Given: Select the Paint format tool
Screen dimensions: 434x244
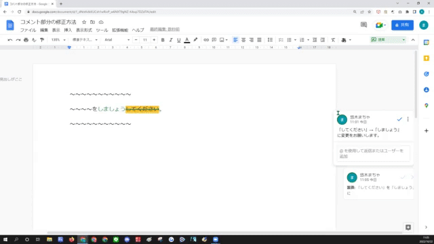Looking at the screenshot, I should pyautogui.click(x=42, y=40).
